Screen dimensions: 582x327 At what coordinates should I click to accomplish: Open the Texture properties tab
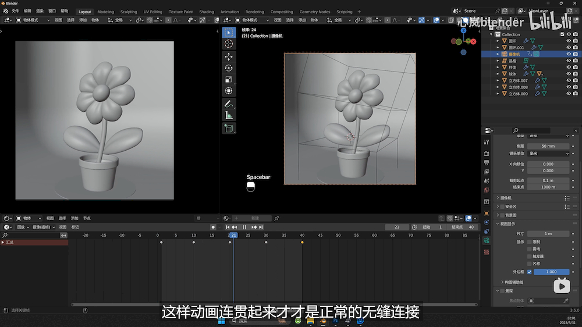point(487,253)
